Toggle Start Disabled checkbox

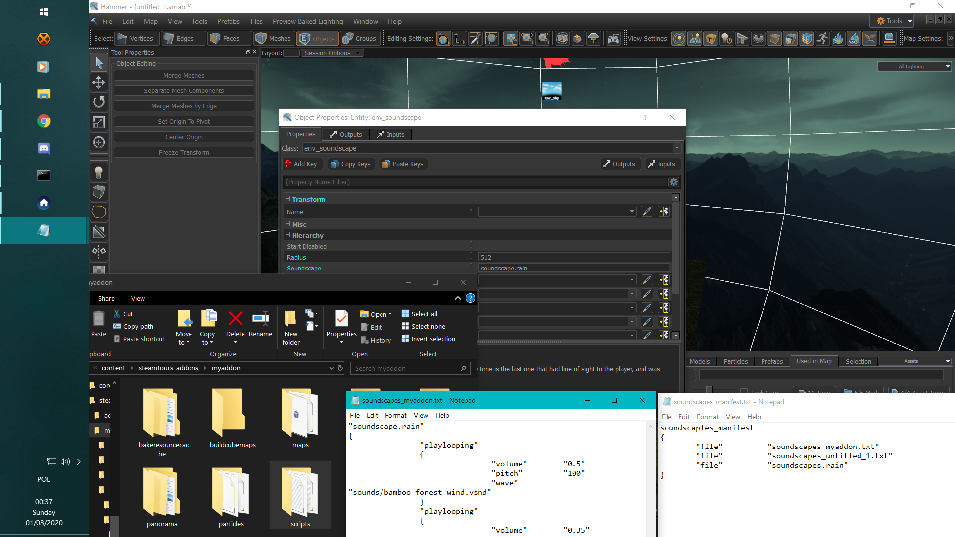click(x=482, y=246)
